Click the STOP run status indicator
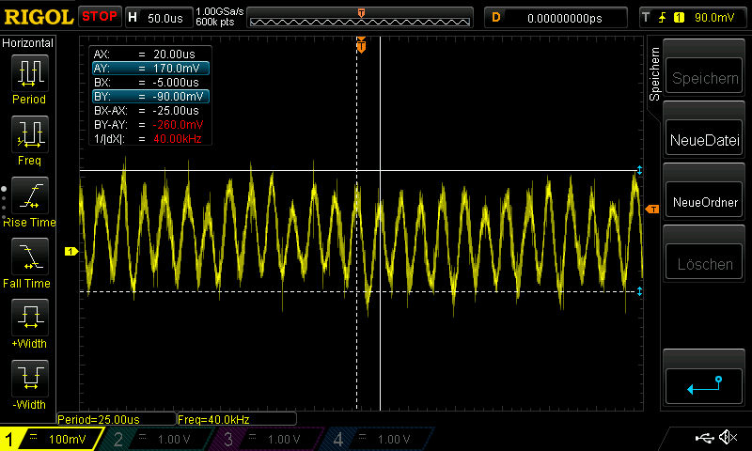This screenshot has width=752, height=451. (100, 17)
